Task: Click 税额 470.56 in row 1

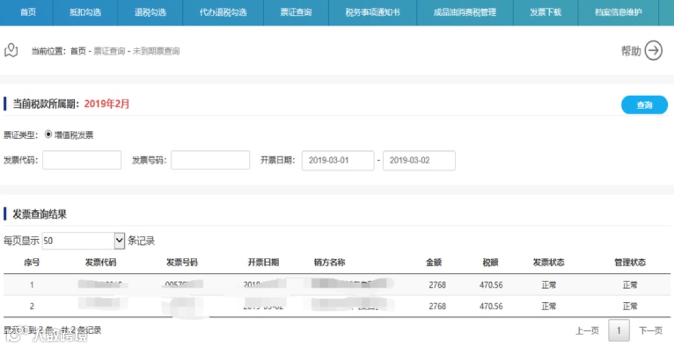Action: click(491, 285)
